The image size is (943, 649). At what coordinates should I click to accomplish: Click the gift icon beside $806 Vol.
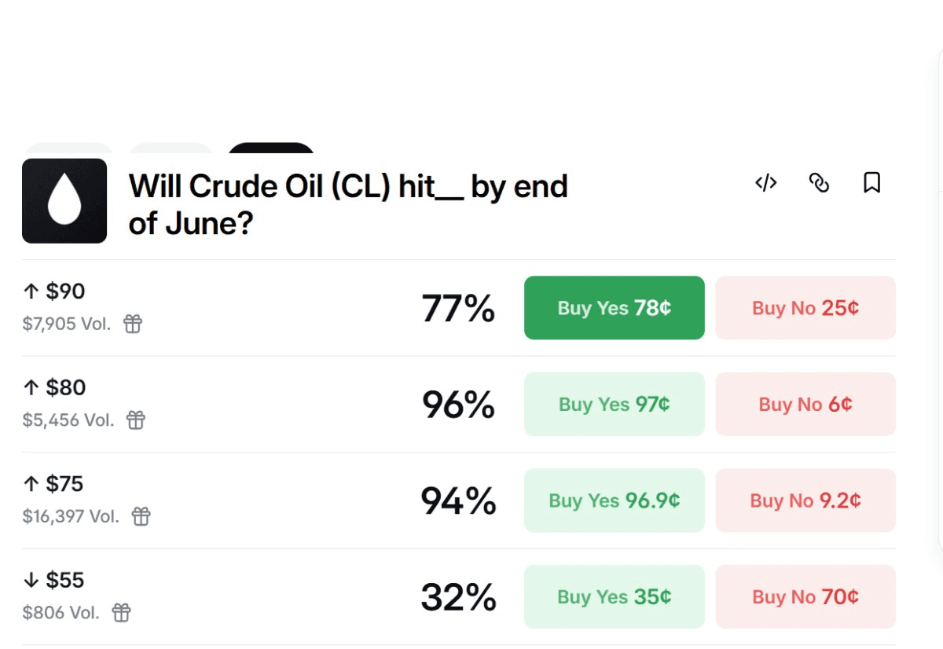[121, 613]
